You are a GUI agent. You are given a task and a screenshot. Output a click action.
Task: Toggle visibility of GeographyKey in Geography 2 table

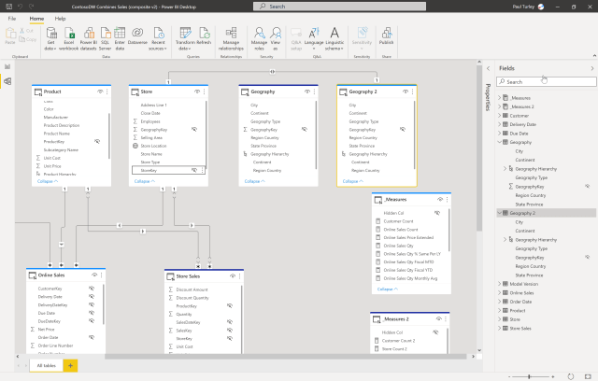click(403, 130)
